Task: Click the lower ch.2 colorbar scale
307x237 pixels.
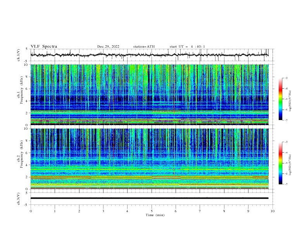Action: [280, 163]
